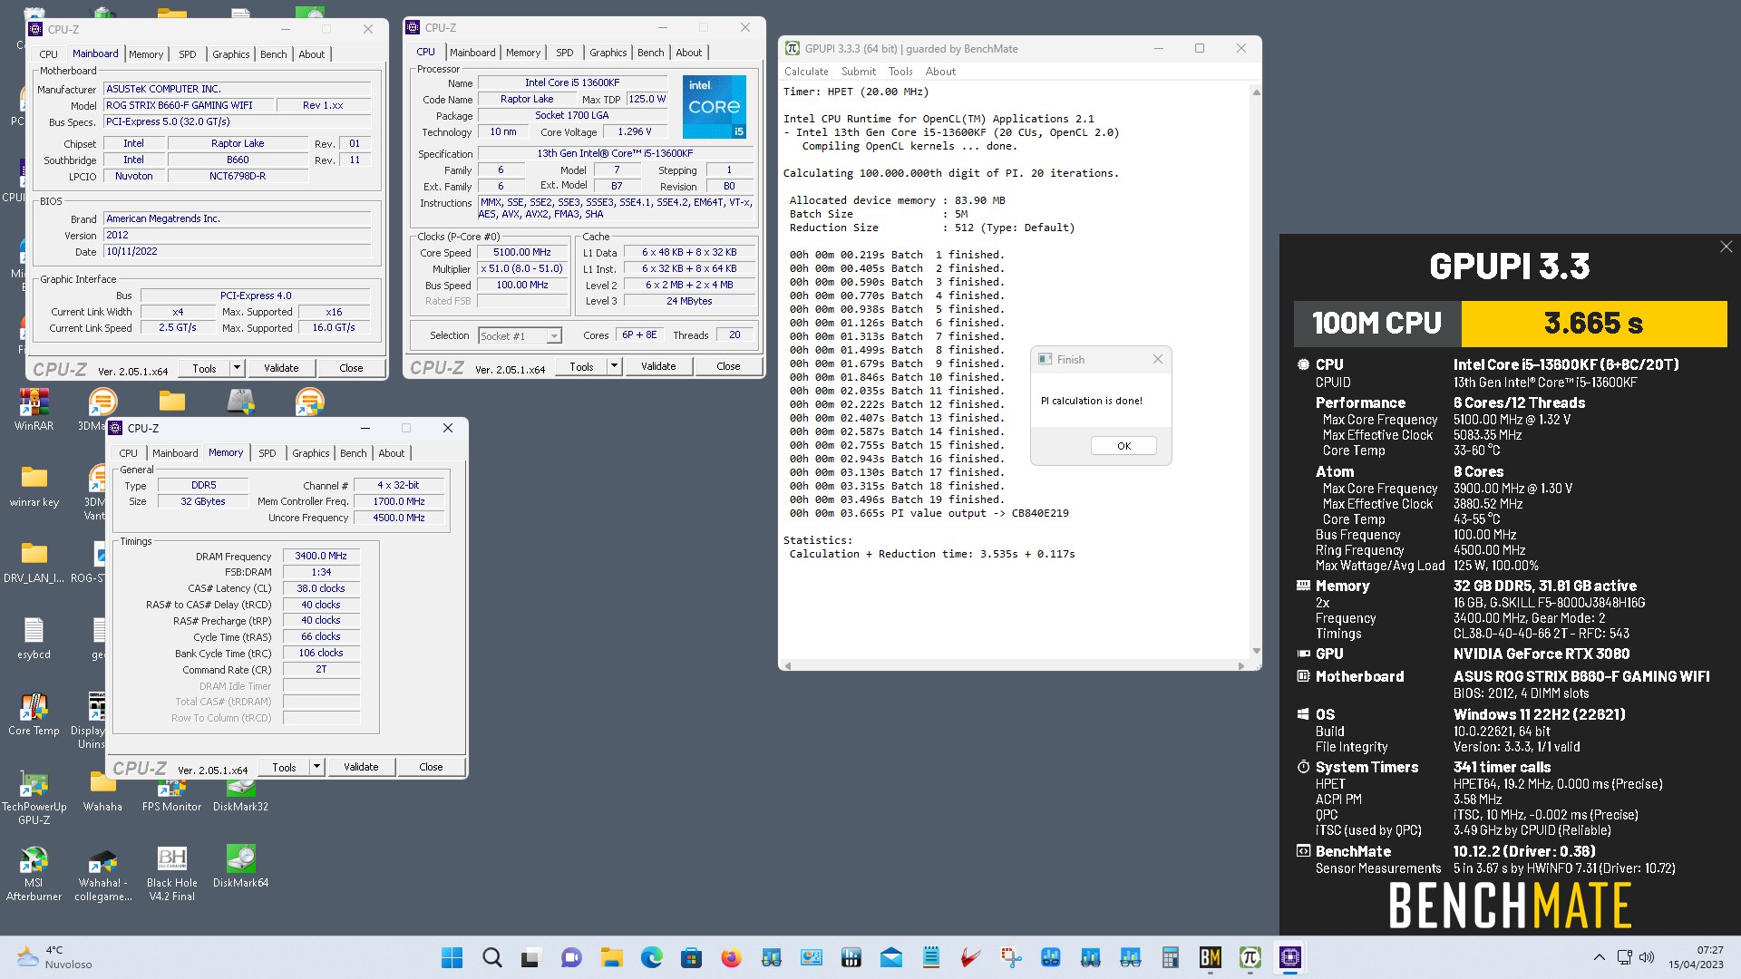Screen dimensions: 1741x979
Task: Open About tab in Memory CPU-Z window
Action: (x=392, y=453)
